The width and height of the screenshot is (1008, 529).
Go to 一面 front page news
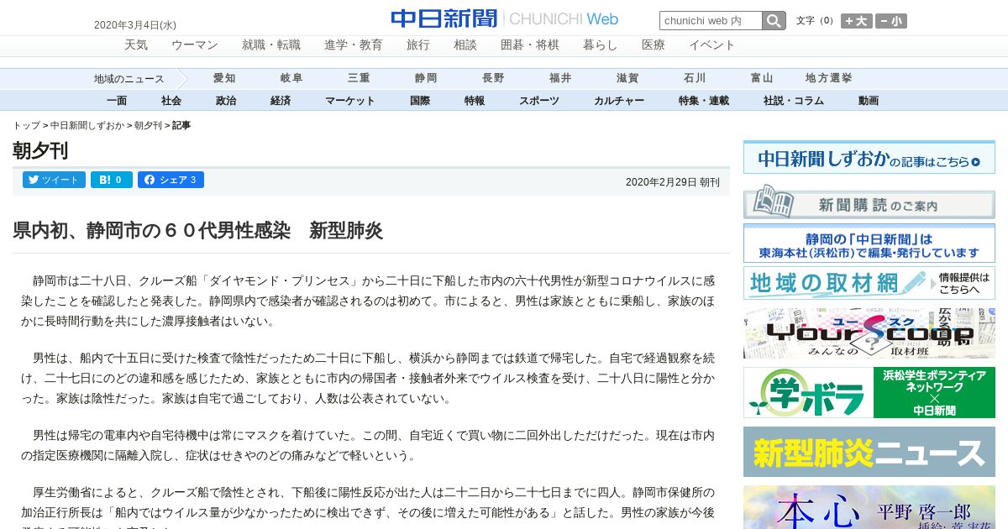coord(117,101)
